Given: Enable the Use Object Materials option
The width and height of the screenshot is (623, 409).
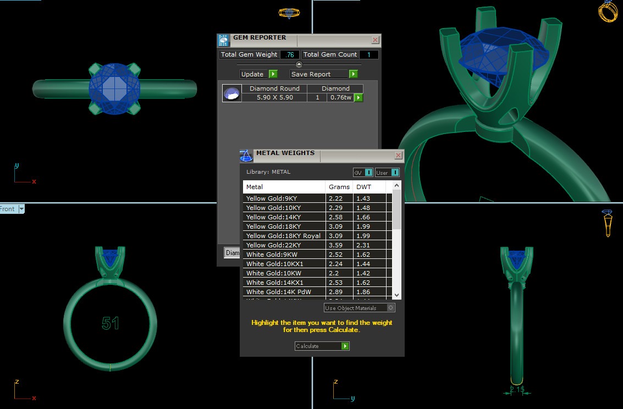Looking at the screenshot, I should click(x=390, y=308).
